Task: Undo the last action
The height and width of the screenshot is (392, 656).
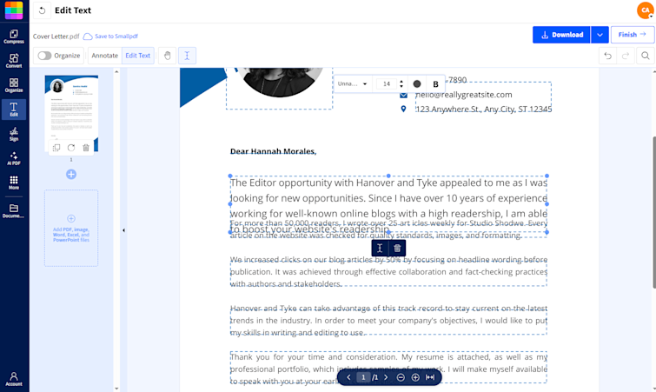Action: [608, 56]
